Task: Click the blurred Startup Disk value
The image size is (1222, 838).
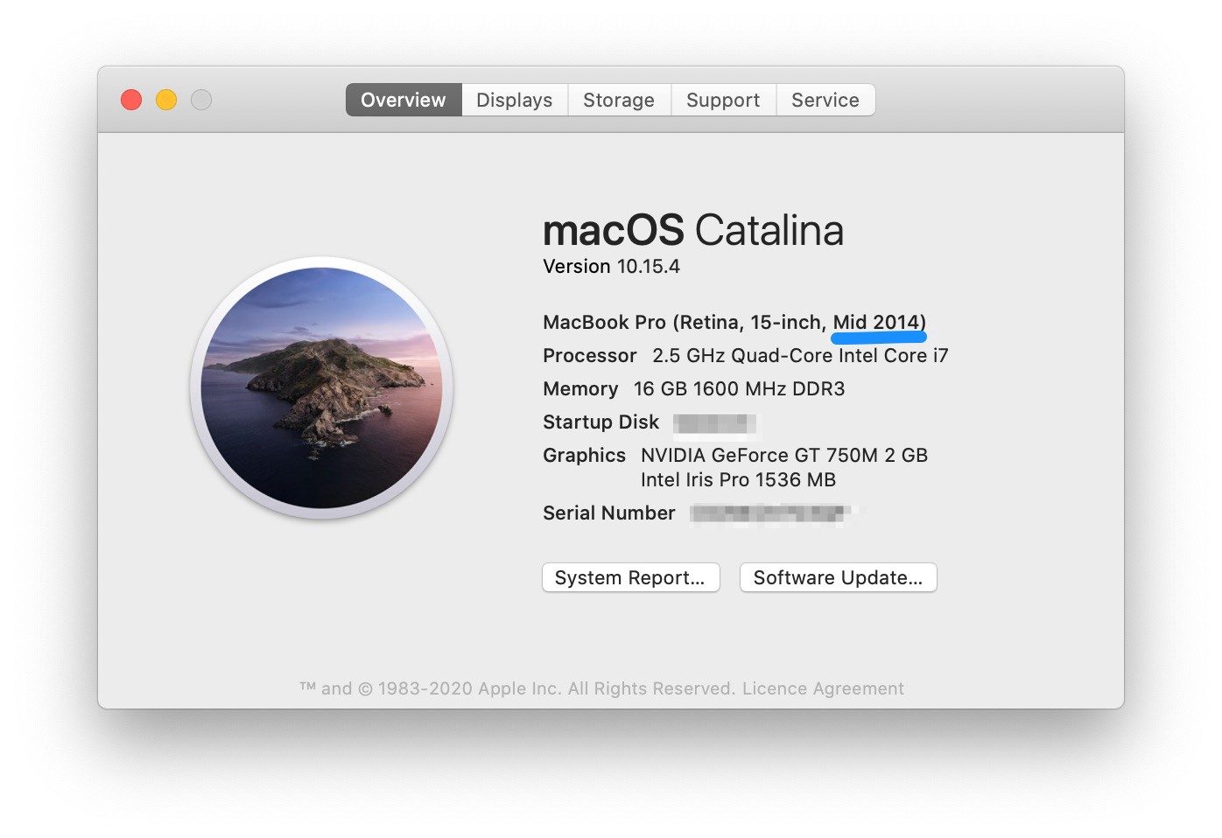Action: coord(715,423)
